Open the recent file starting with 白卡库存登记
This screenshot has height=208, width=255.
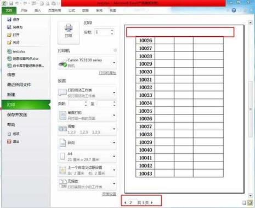coord(26,66)
